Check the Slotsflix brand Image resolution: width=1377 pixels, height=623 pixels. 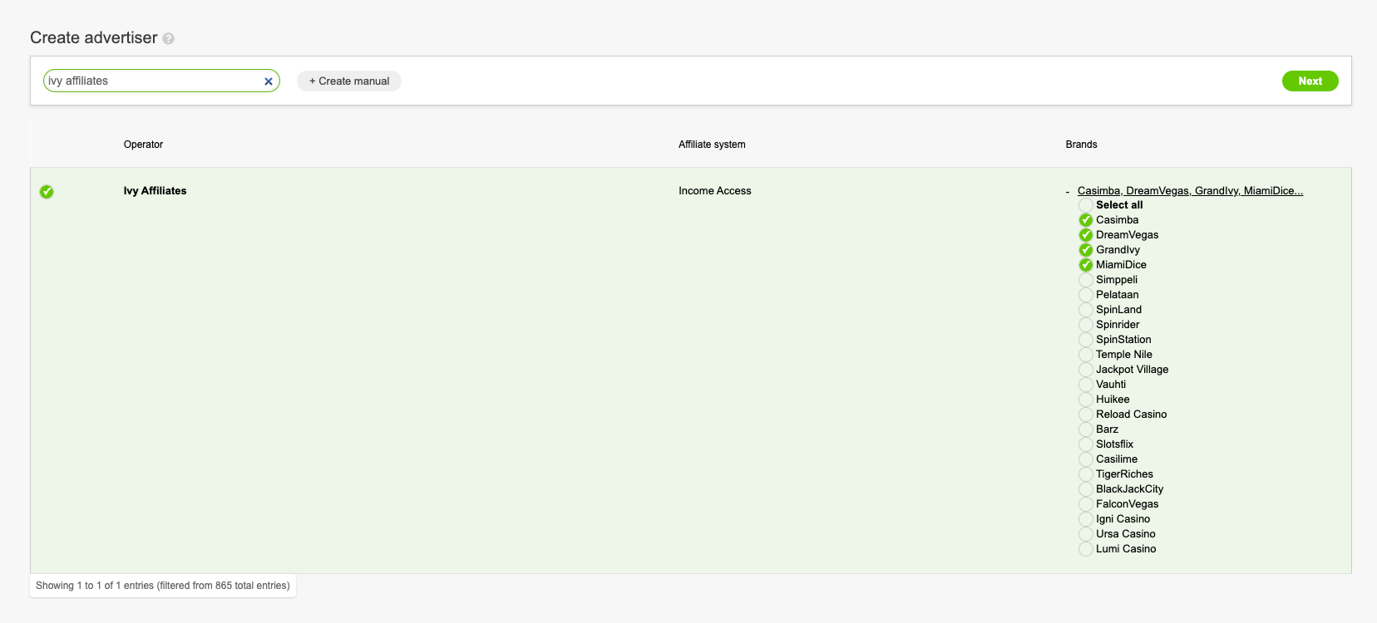(1086, 444)
